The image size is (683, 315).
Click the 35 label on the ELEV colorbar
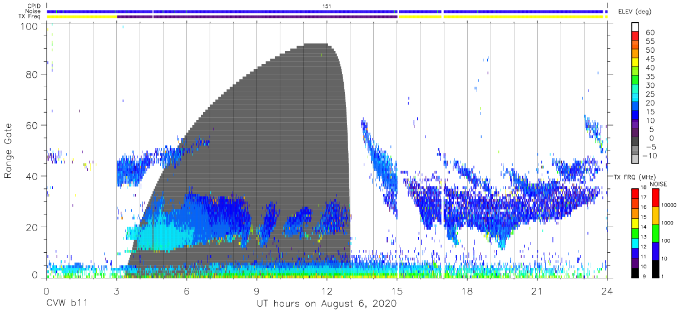pos(649,77)
